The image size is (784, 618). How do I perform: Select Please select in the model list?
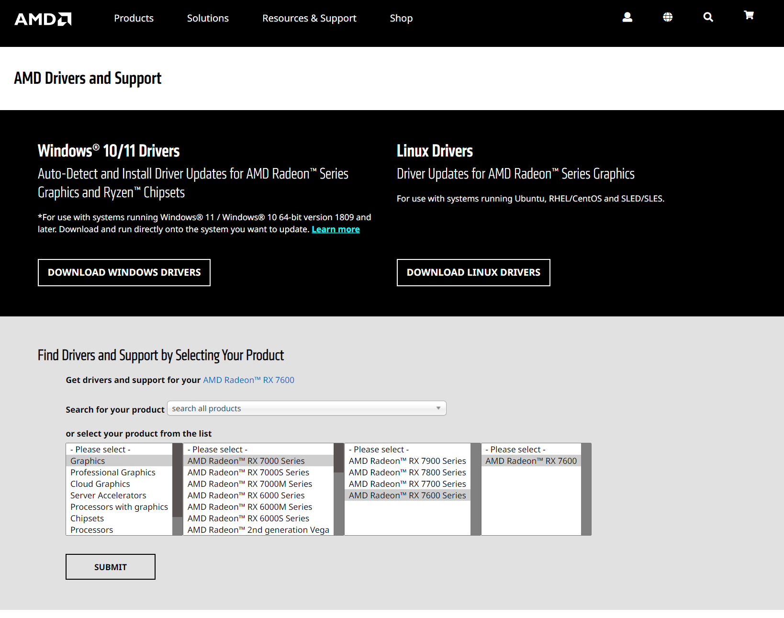tap(531, 449)
